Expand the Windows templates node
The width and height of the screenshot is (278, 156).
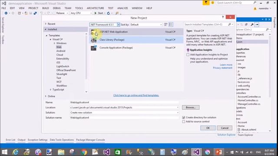coord(54,43)
